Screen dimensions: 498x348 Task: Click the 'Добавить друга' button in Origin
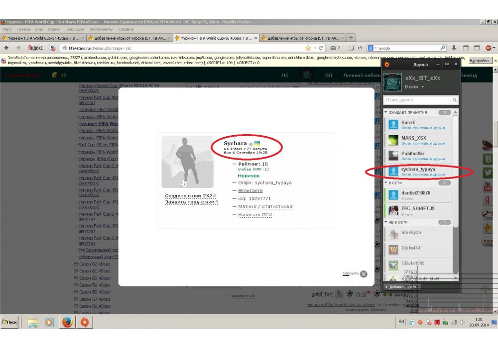tap(401, 287)
